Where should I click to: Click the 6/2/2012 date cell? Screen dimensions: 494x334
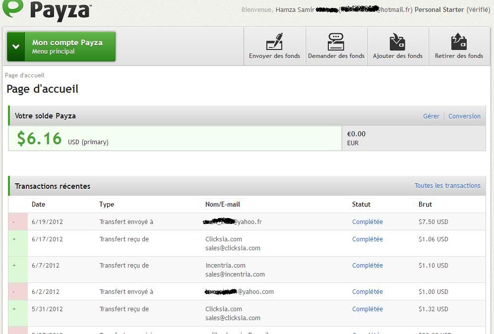click(45, 292)
